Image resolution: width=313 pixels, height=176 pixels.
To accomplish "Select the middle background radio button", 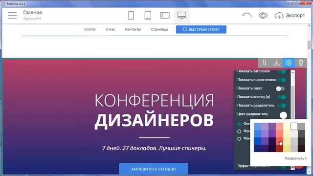I will [239, 132].
